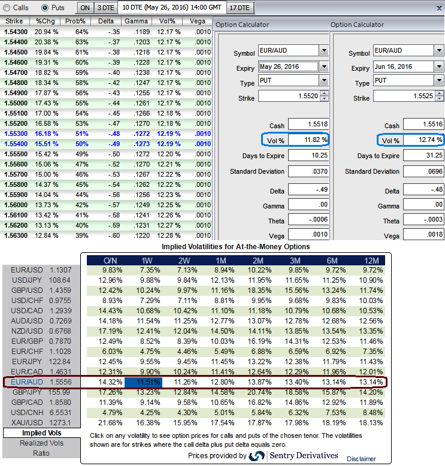
Task: Switch to the ON expiry tab
Action: 85,8
